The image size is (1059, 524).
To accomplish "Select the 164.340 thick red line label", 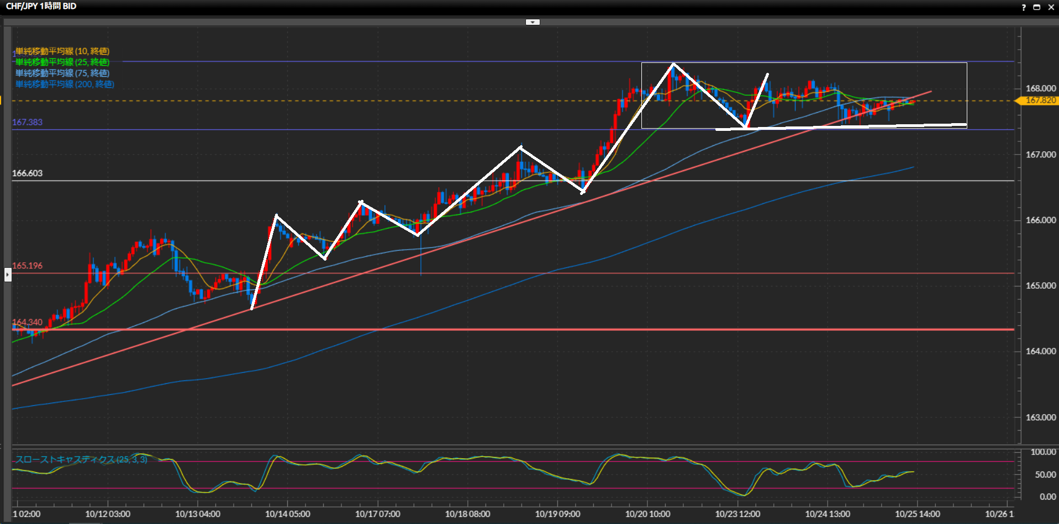I will pyautogui.click(x=27, y=322).
